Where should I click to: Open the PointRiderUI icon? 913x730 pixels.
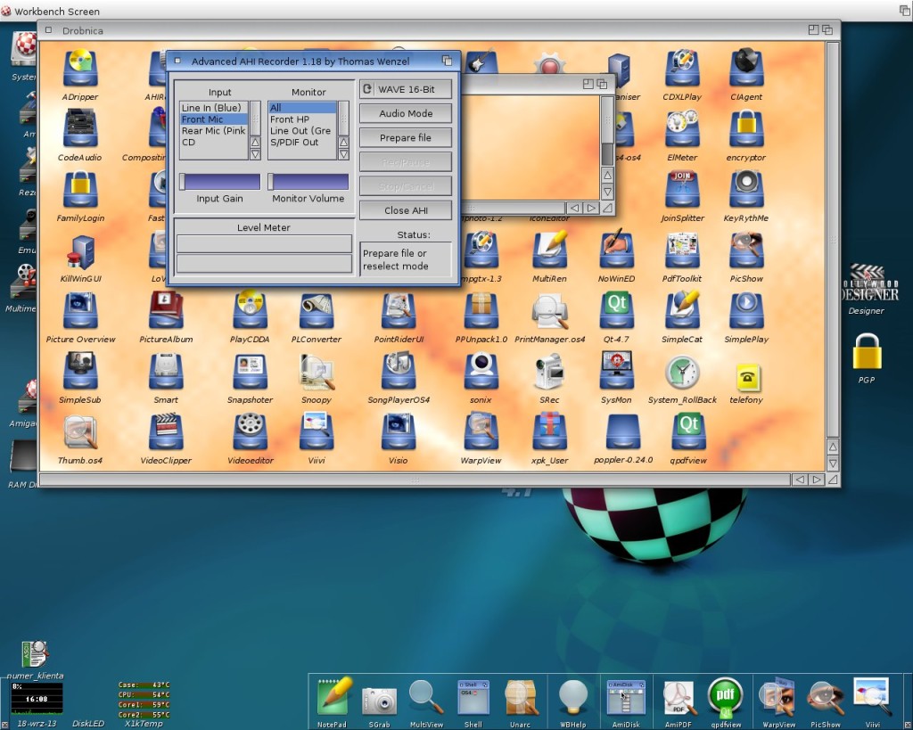pyautogui.click(x=399, y=311)
